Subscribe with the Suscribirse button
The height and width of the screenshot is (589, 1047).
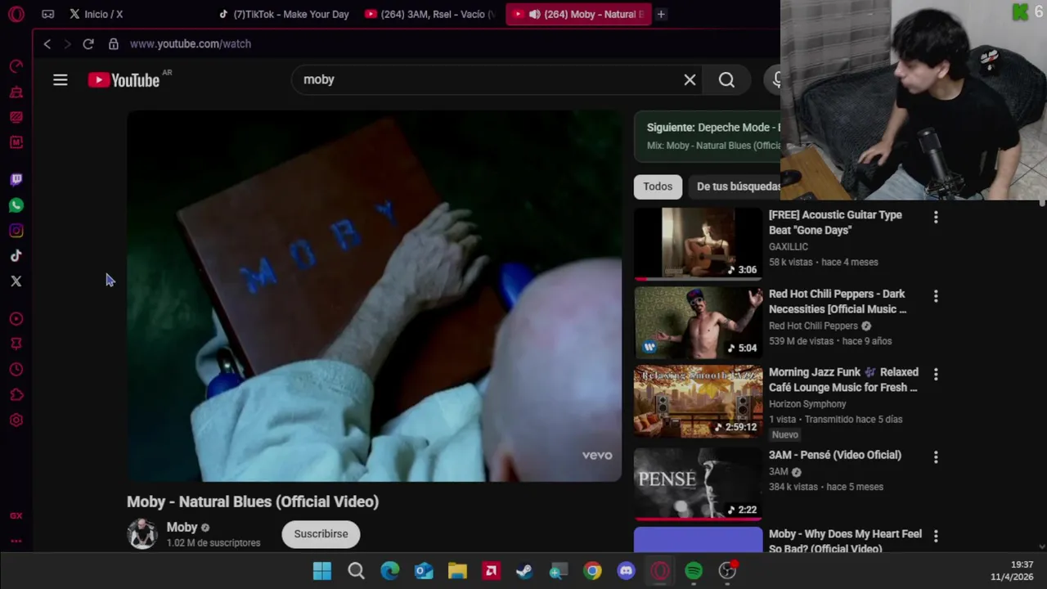(321, 534)
